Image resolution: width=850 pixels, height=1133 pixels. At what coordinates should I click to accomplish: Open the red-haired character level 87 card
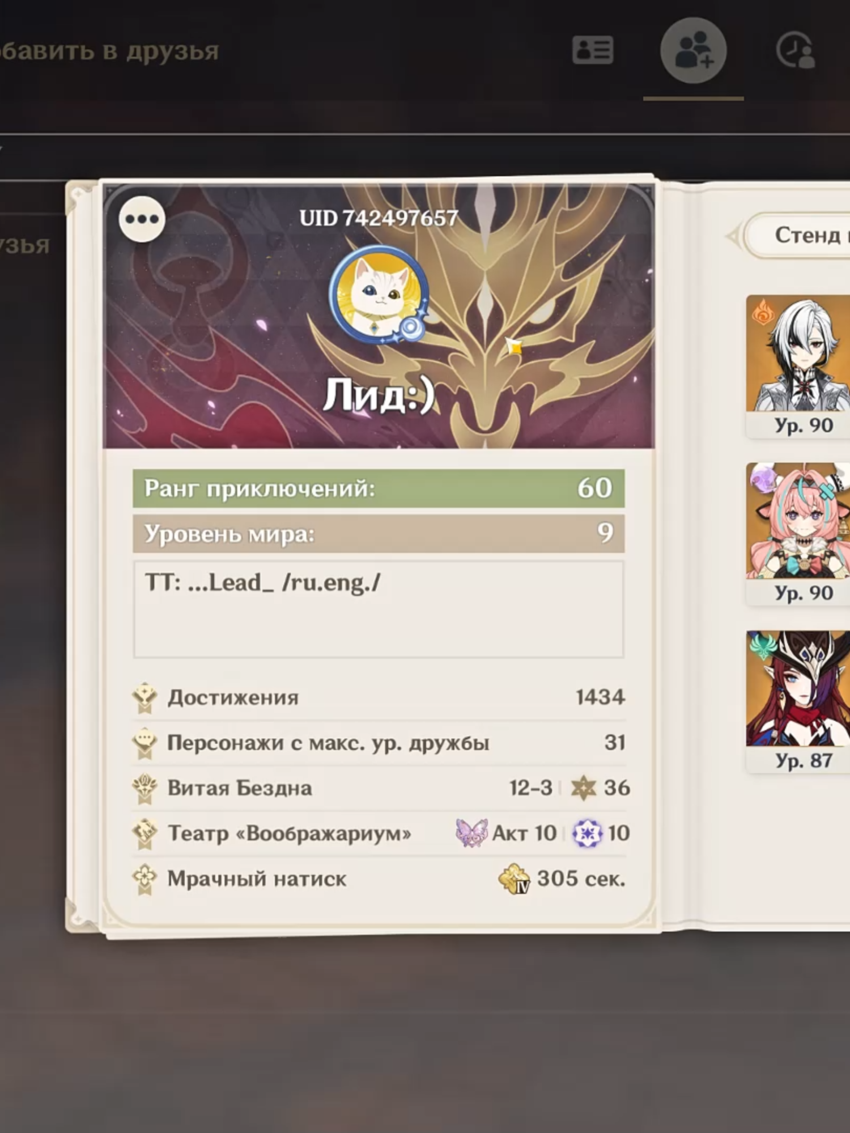[798, 701]
